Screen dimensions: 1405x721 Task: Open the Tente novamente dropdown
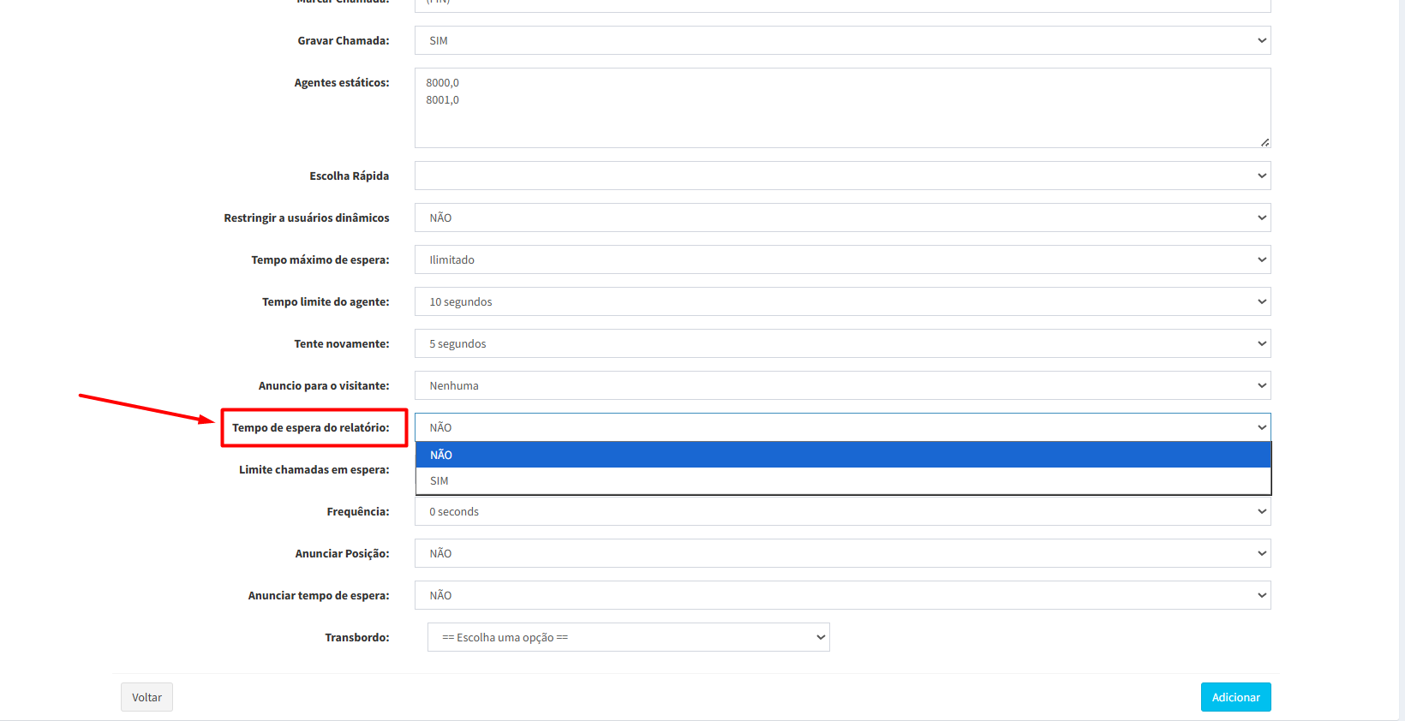pos(841,343)
